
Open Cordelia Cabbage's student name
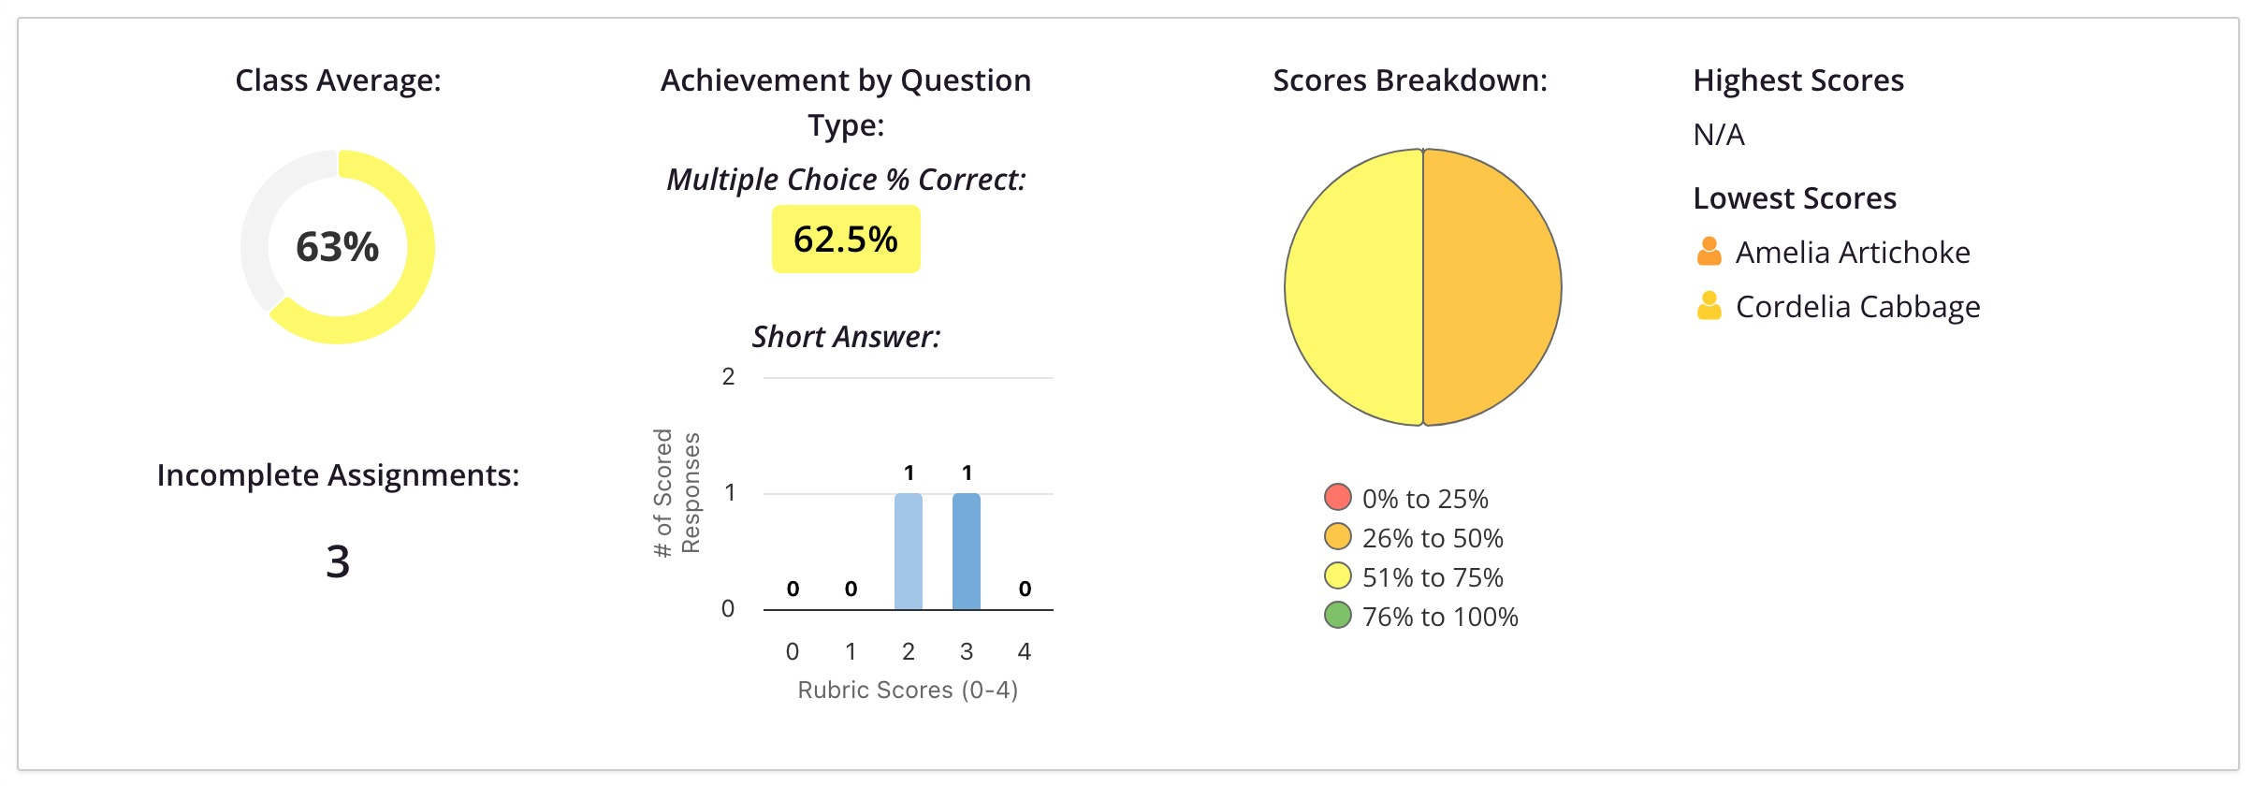pos(1857,307)
